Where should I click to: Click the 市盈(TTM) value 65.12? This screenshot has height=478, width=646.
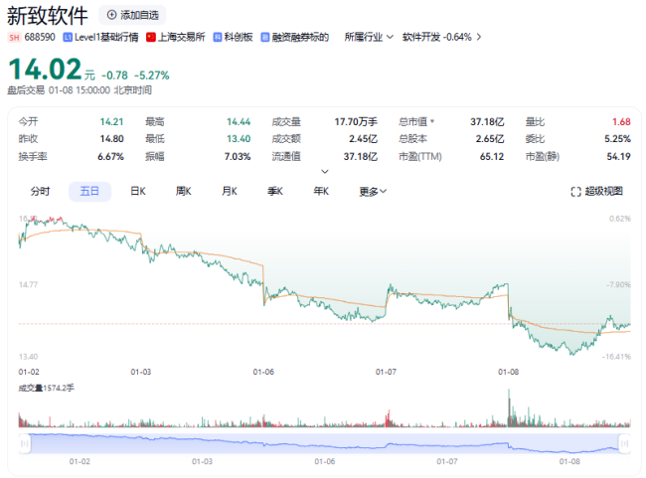pyautogui.click(x=492, y=157)
